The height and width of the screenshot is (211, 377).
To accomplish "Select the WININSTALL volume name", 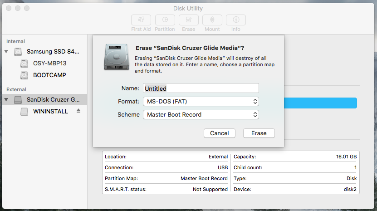I will pyautogui.click(x=50, y=111).
